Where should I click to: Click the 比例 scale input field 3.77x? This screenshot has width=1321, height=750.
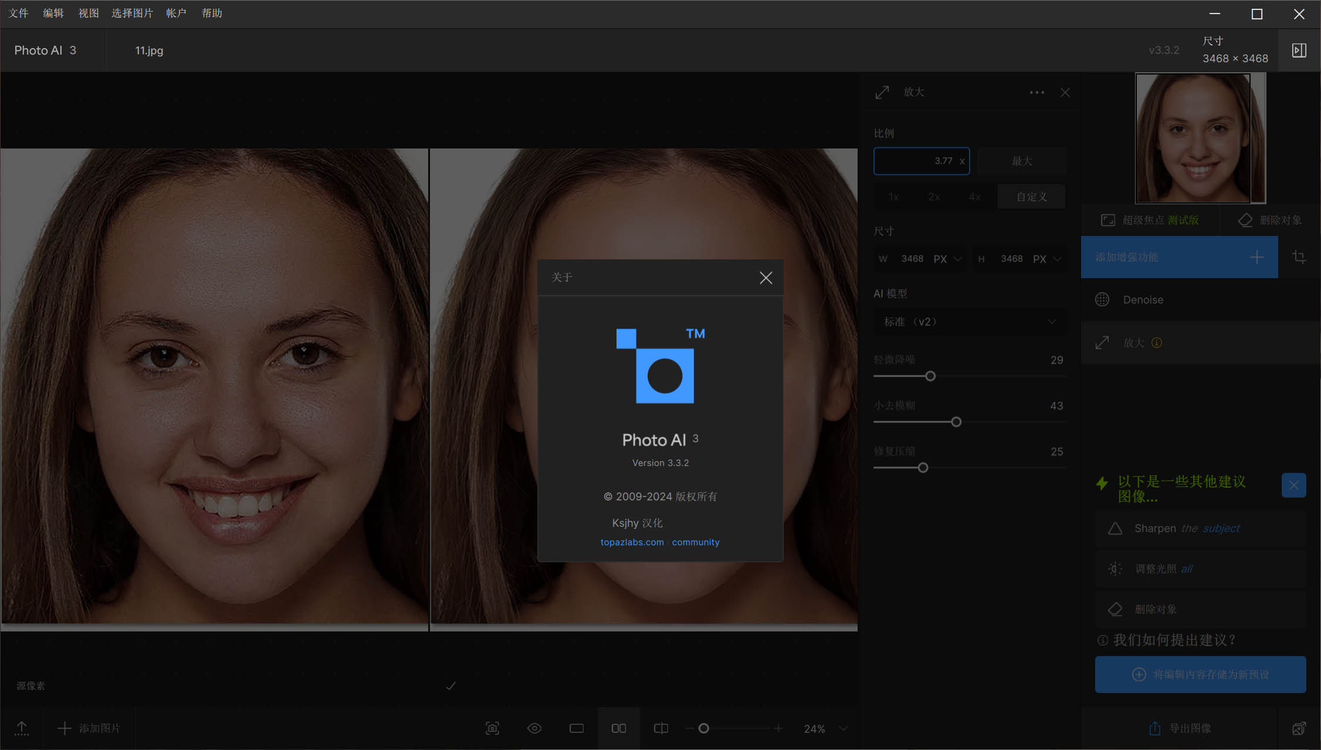tap(922, 161)
